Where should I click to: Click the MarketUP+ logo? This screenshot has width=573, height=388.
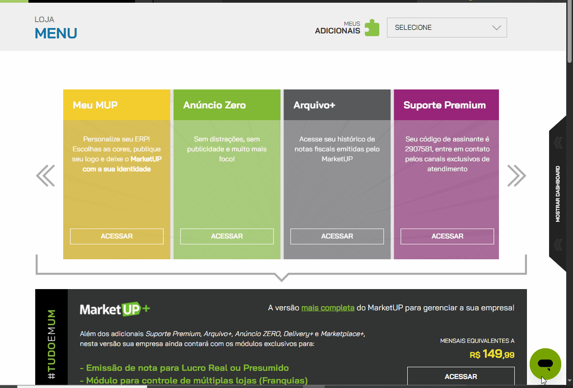pos(115,309)
